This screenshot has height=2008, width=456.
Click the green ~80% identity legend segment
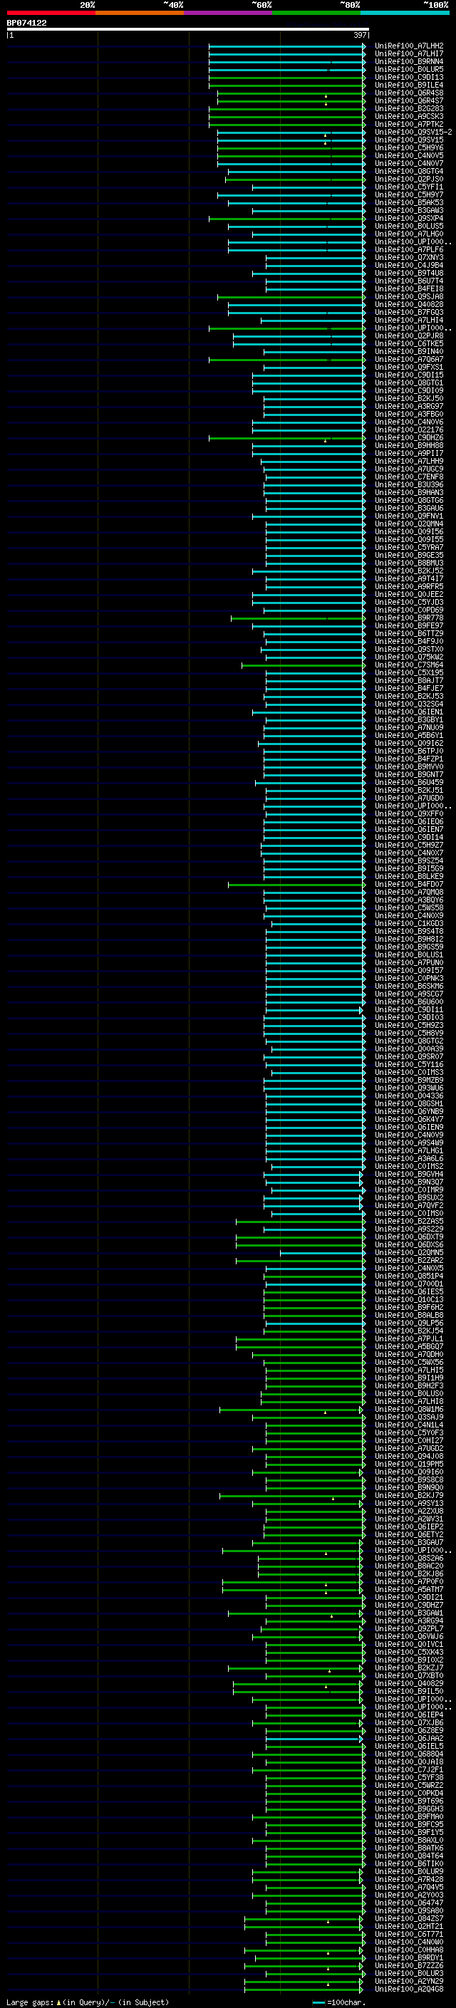click(x=316, y=13)
